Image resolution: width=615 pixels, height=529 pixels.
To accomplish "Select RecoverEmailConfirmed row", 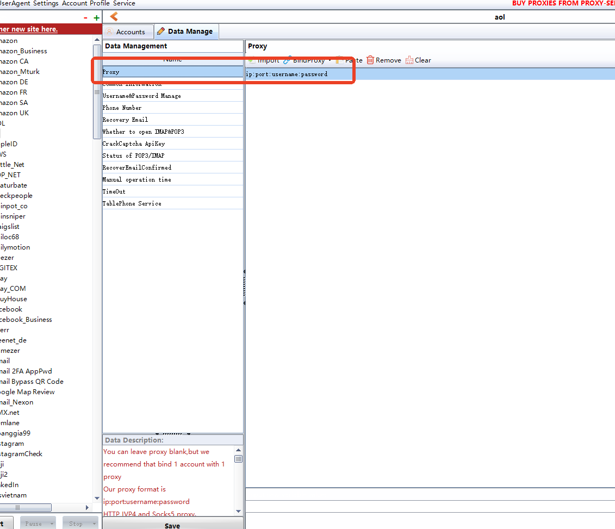I will tap(172, 167).
